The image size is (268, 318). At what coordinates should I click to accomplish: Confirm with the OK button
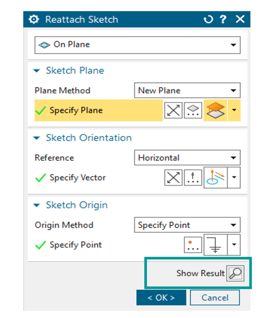point(161,297)
